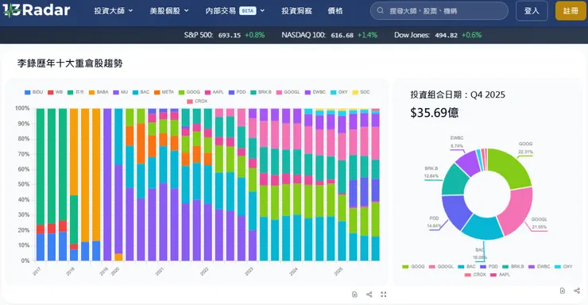Viewport: 588px width, 305px height.
Task: Open the 投資洞察 menu item
Action: [296, 11]
